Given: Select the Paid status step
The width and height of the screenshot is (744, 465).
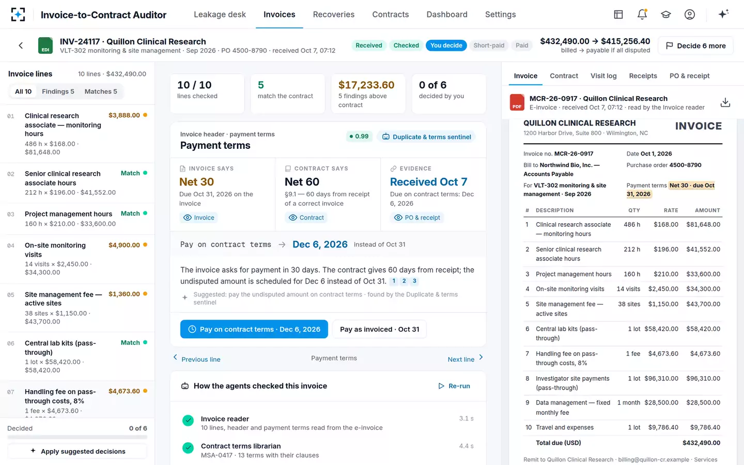Looking at the screenshot, I should [522, 45].
